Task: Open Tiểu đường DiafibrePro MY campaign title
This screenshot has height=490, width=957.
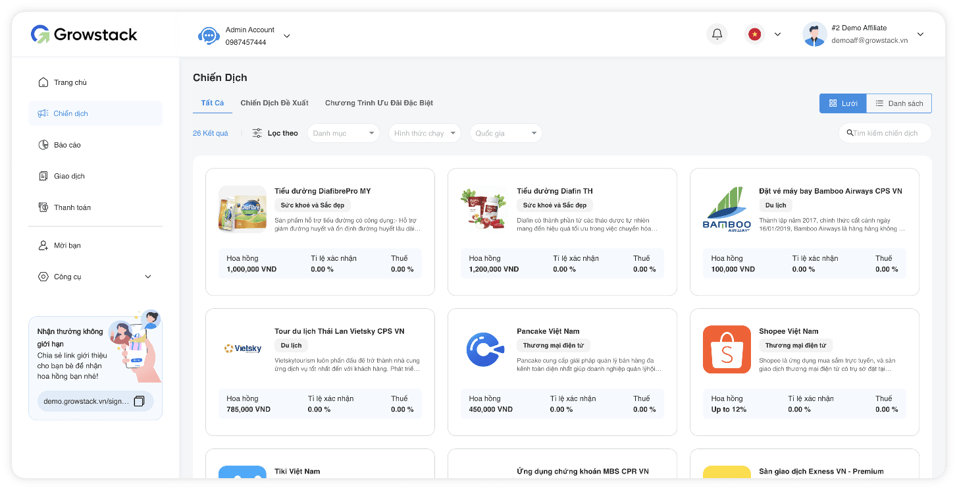Action: tap(323, 191)
